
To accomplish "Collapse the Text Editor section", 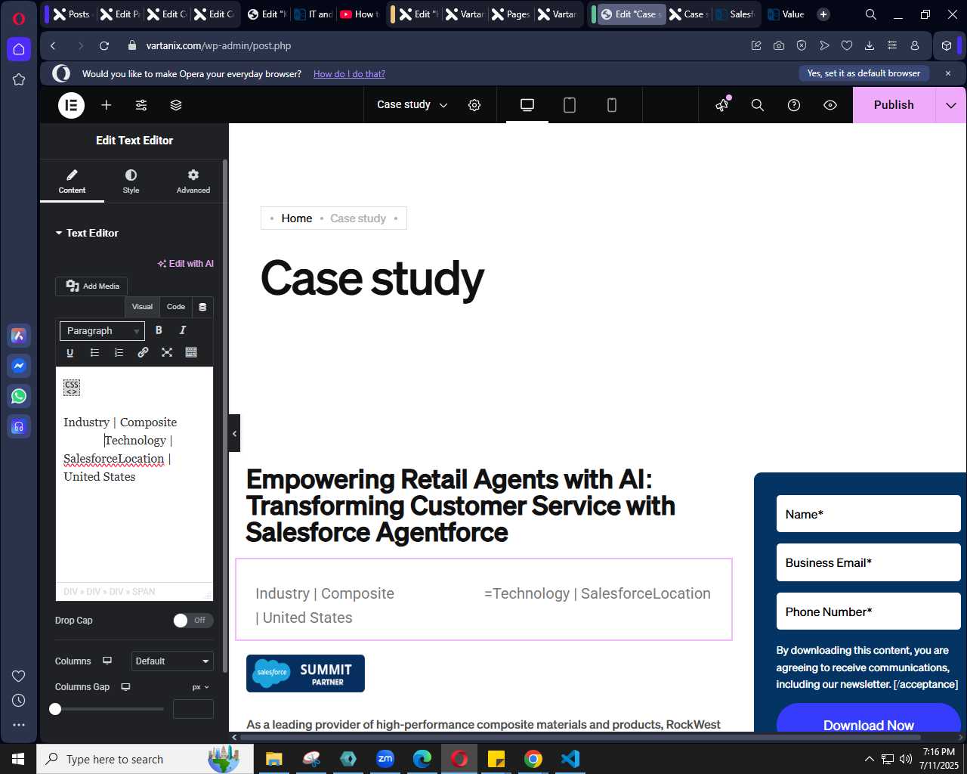I will click(x=87, y=233).
